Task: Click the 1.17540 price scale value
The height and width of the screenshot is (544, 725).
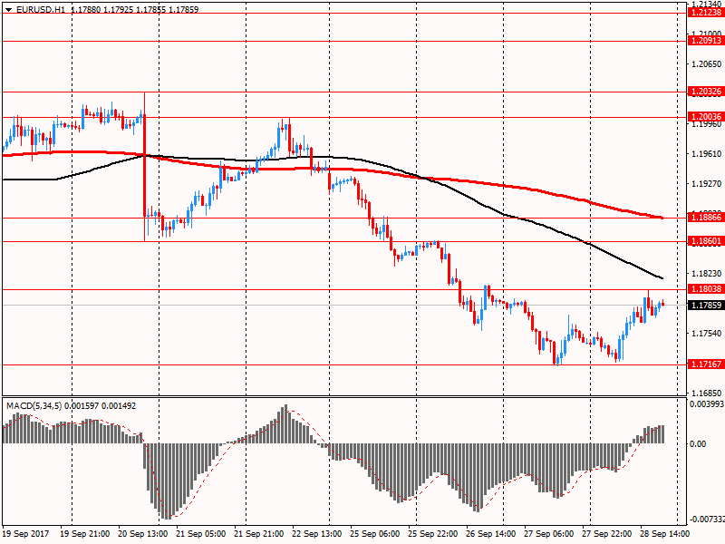Action: tap(706, 333)
